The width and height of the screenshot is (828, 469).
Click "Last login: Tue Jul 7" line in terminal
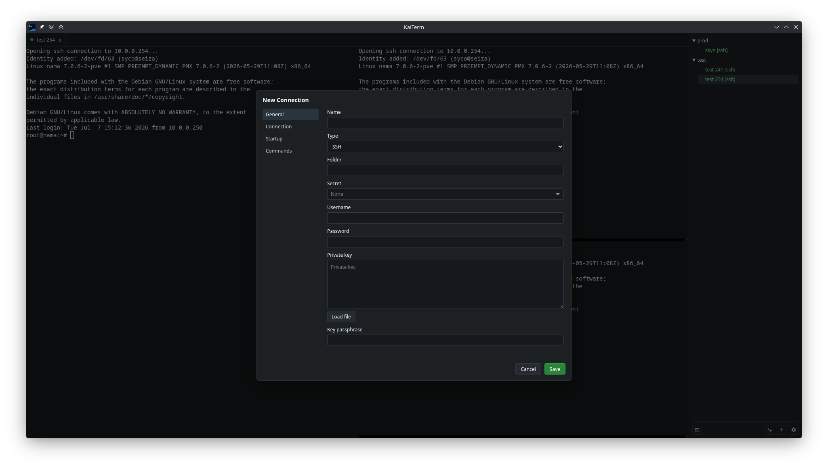point(114,128)
